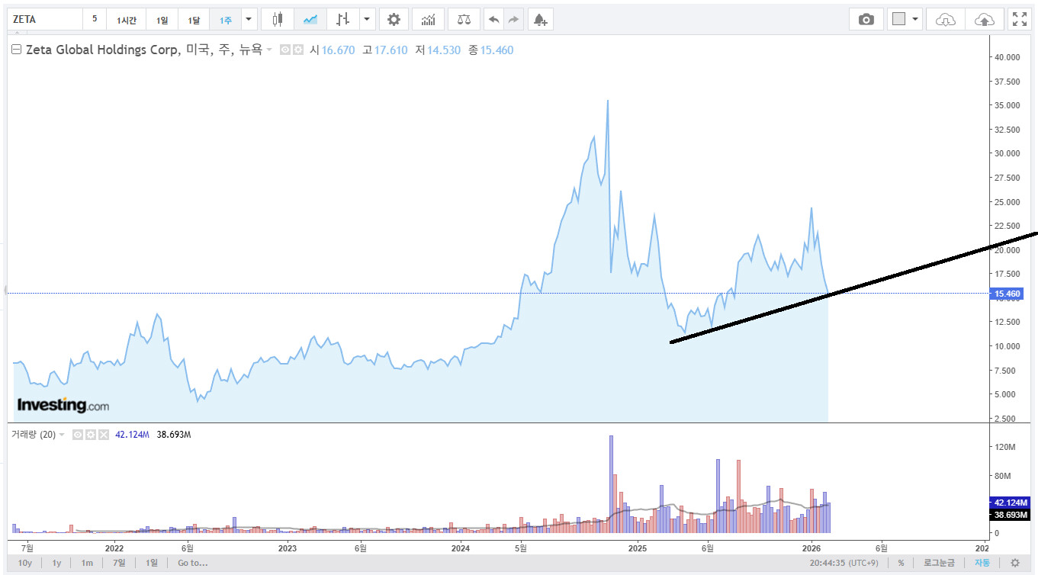Click 2022 time axis label
This screenshot has height=575, width=1038.
[114, 548]
